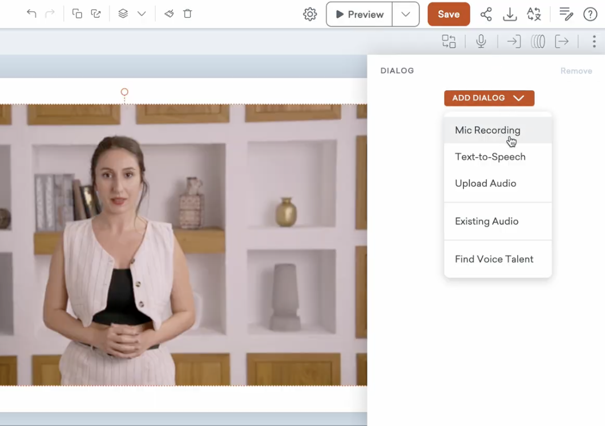
Task: Click the Preview button
Action: coord(360,14)
